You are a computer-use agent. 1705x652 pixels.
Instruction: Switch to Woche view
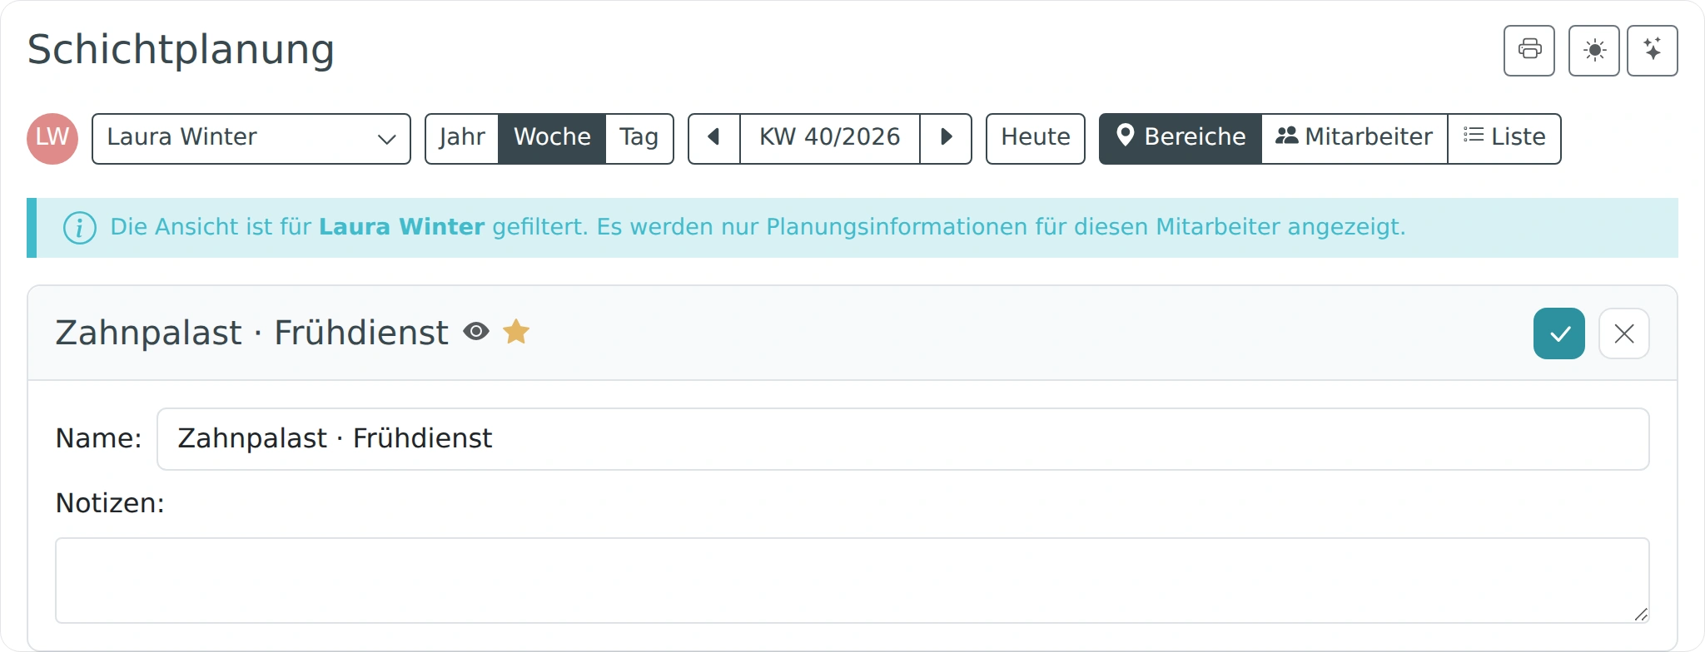[x=552, y=139]
